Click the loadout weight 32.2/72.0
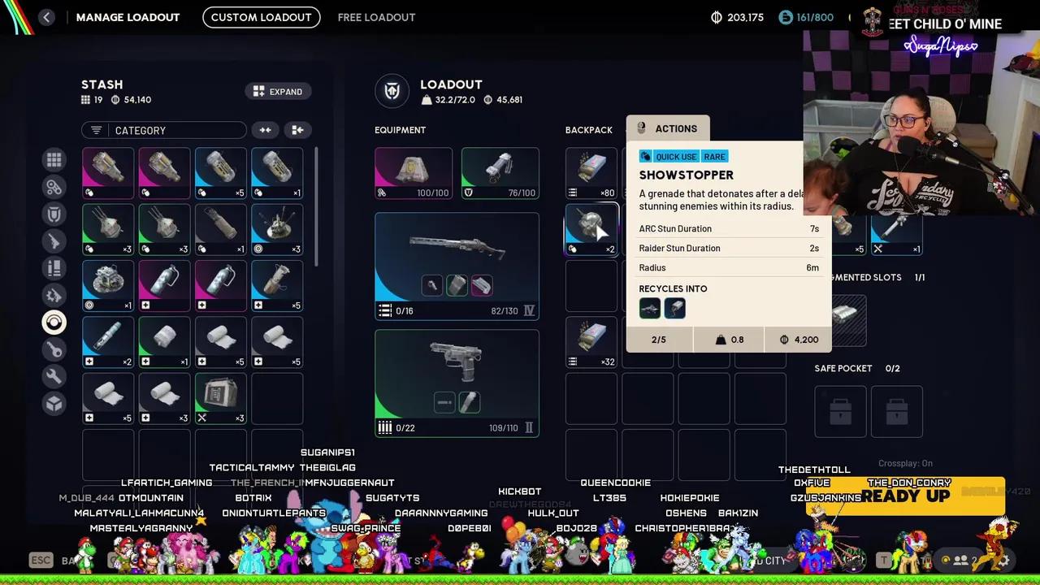Image resolution: width=1040 pixels, height=585 pixels. click(x=448, y=100)
